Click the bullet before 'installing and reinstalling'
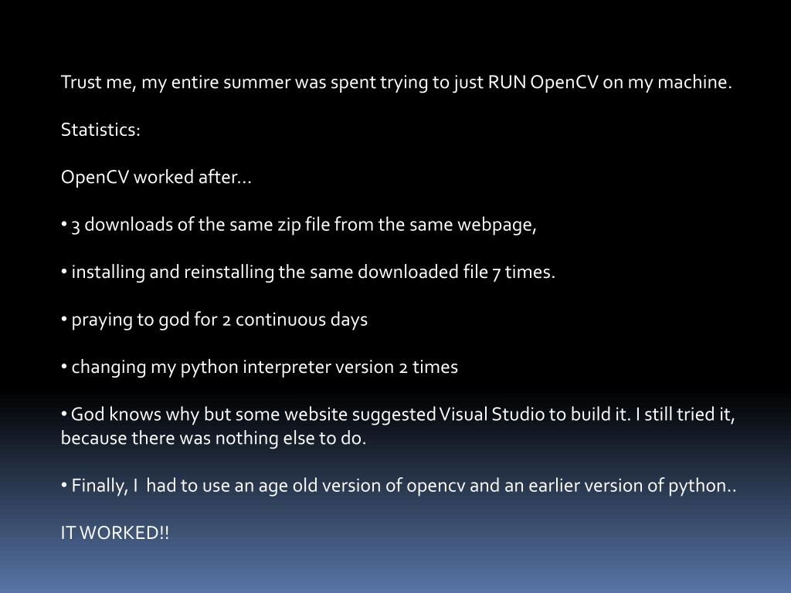The width and height of the screenshot is (791, 593). pyautogui.click(x=64, y=271)
